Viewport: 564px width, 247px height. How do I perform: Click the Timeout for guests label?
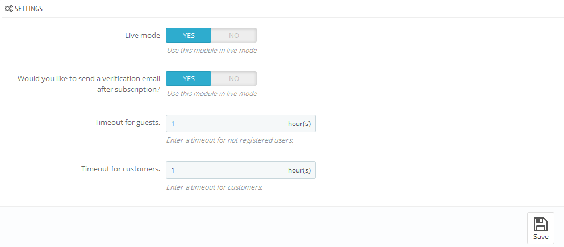click(x=127, y=123)
